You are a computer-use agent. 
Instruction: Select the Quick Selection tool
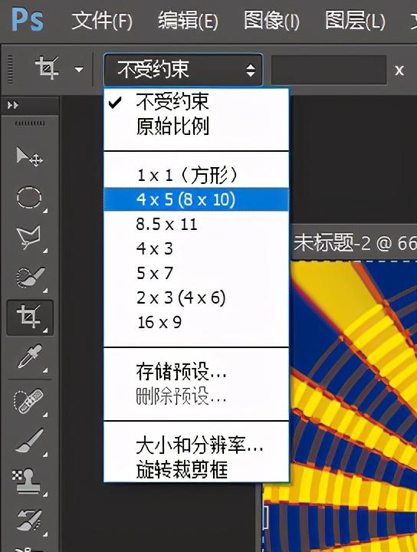tap(30, 278)
